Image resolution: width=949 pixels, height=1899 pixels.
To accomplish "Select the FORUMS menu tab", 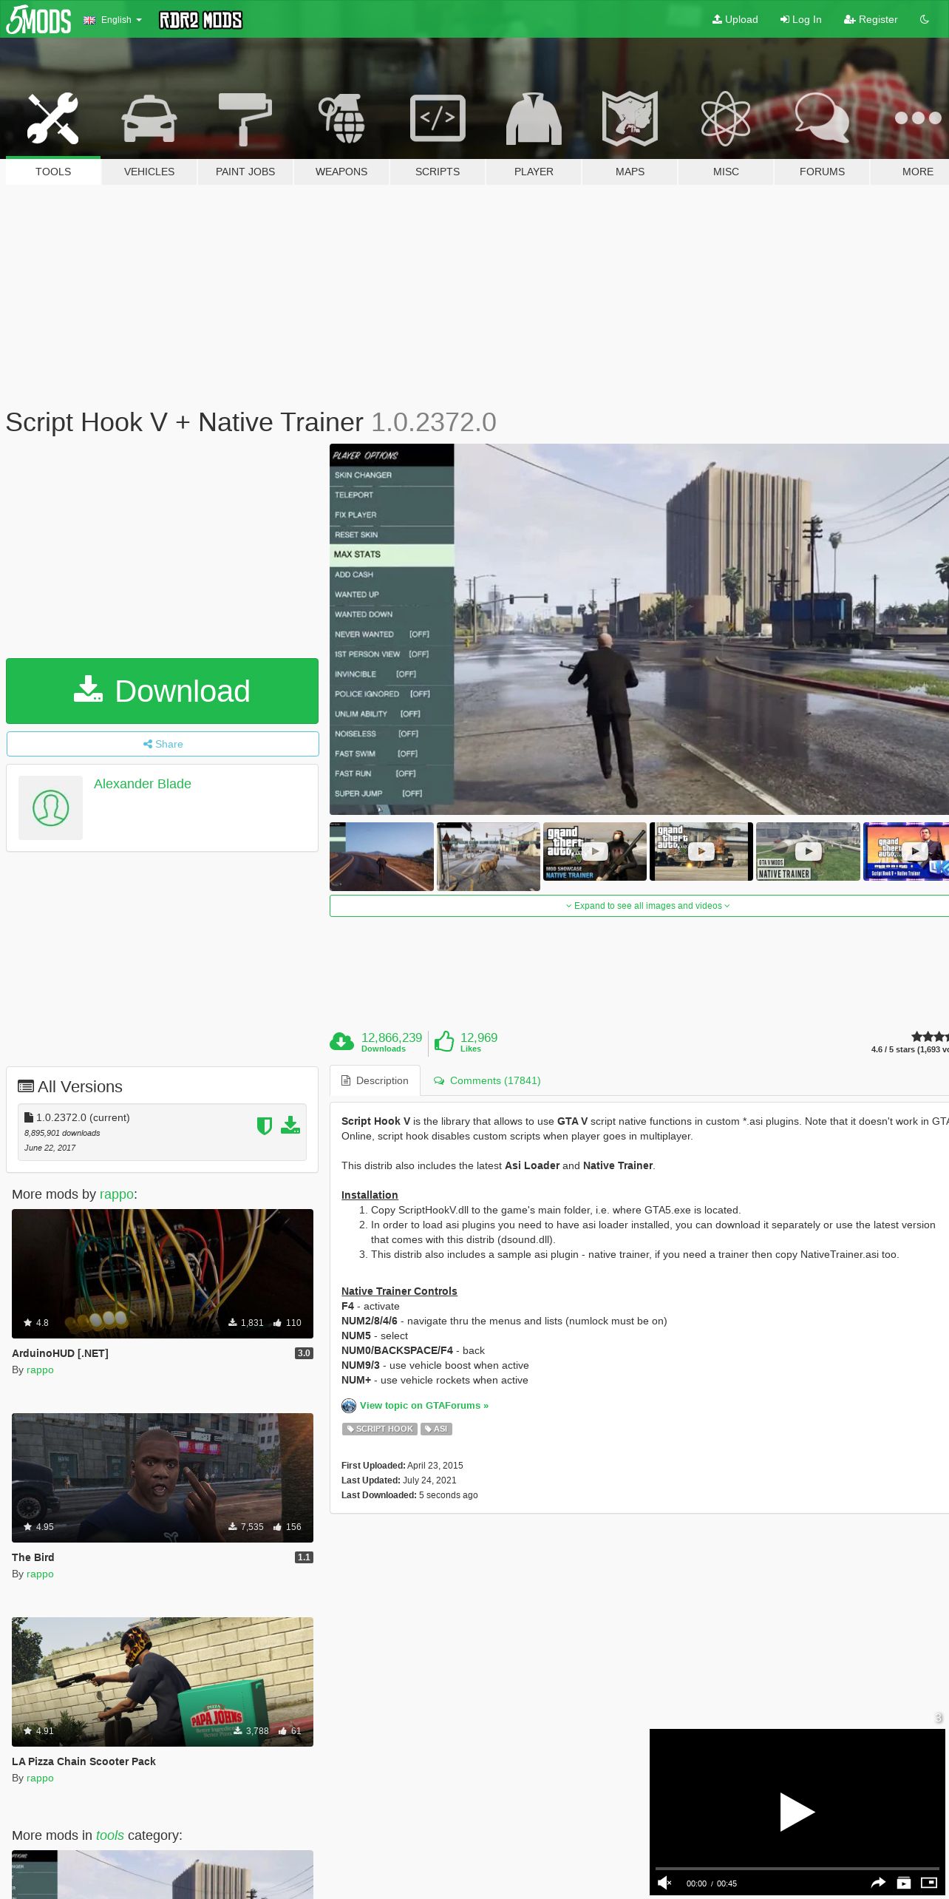I will [822, 172].
